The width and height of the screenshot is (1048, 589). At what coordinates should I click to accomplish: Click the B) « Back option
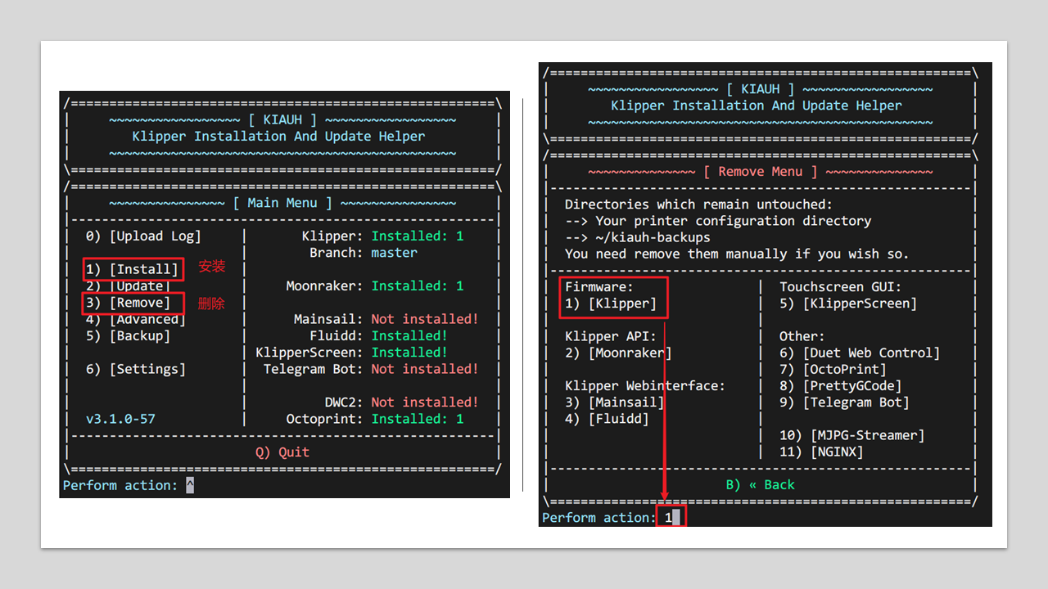coord(760,485)
